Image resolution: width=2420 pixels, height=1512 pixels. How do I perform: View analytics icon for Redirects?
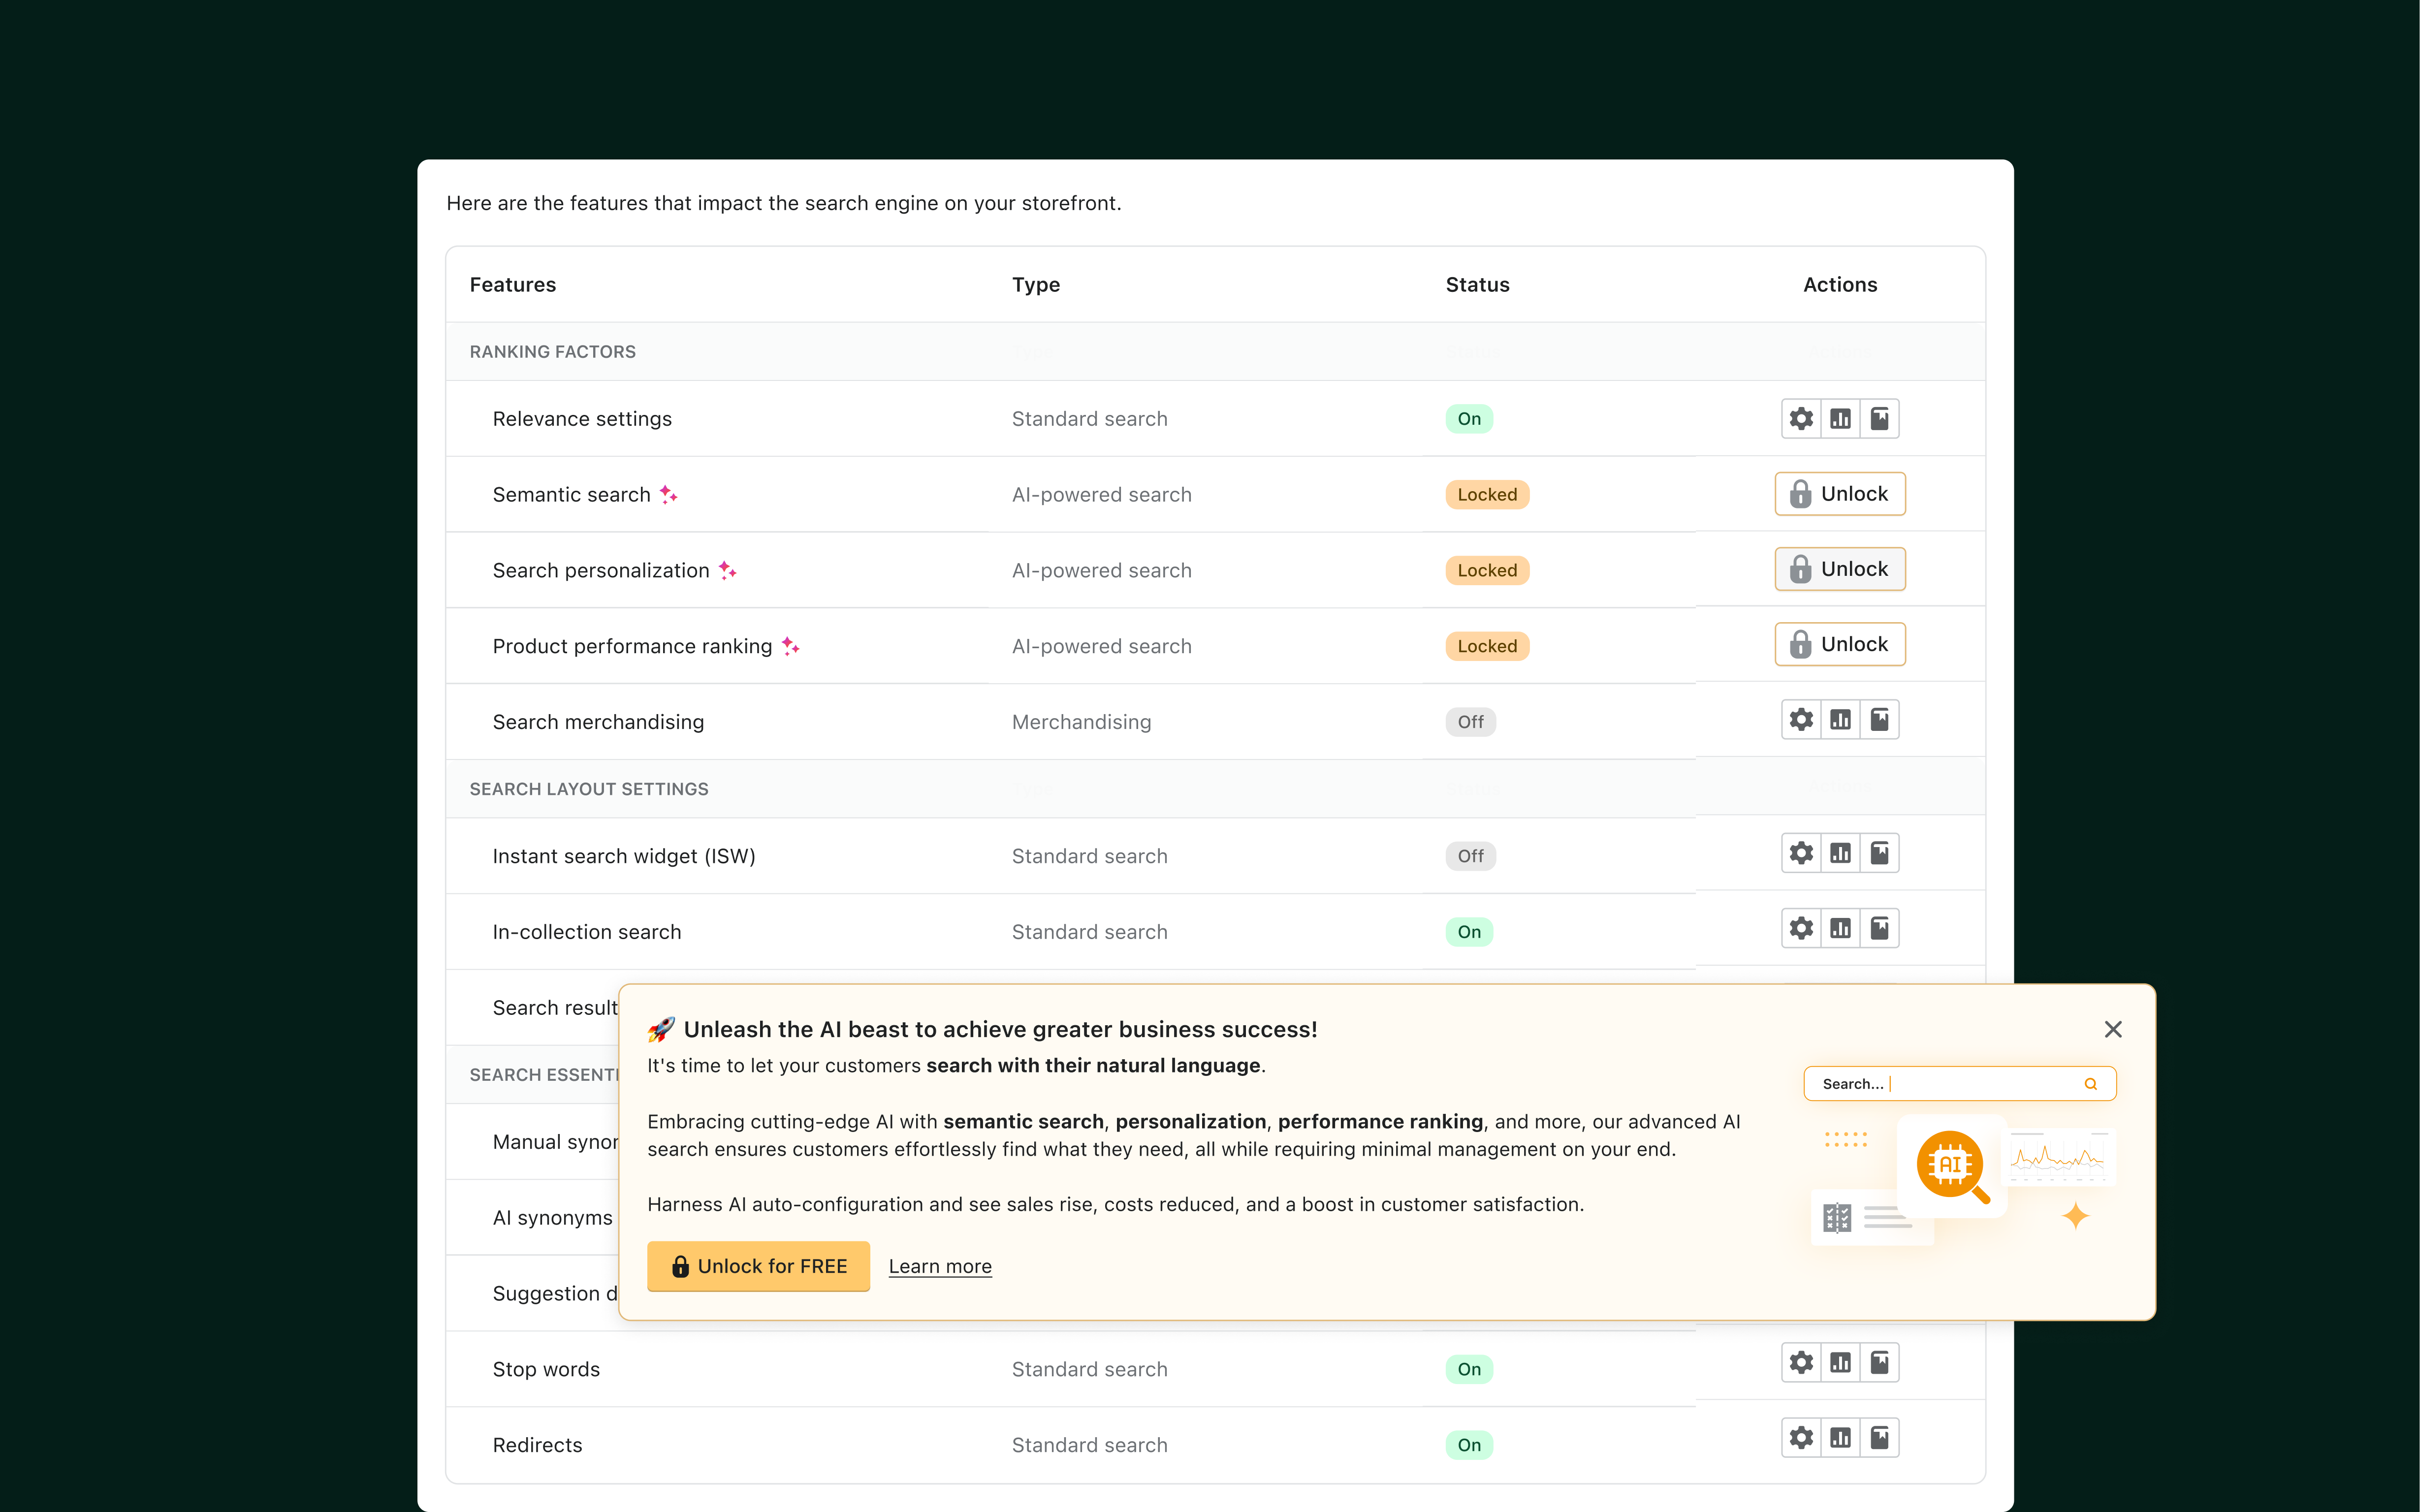point(1840,1438)
